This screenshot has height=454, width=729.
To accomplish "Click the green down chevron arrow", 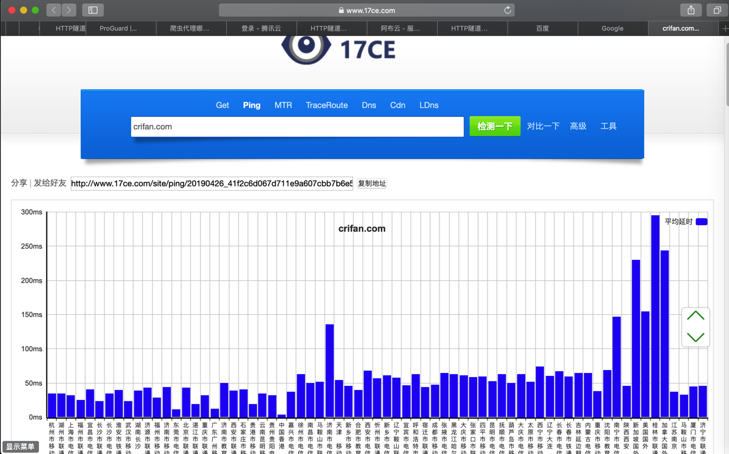I will pos(696,337).
